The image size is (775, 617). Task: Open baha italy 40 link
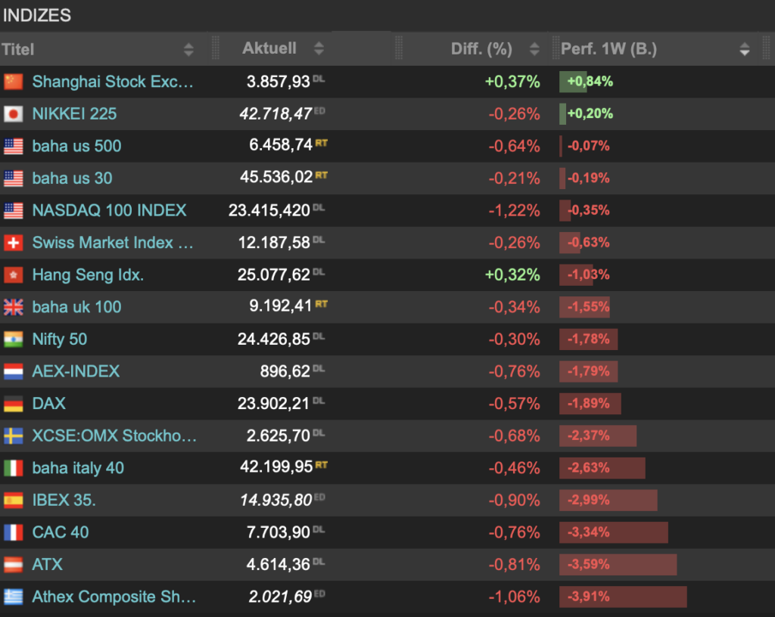[78, 468]
